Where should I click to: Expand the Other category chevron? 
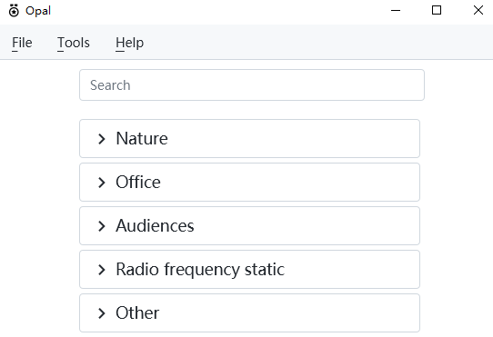pyautogui.click(x=101, y=313)
